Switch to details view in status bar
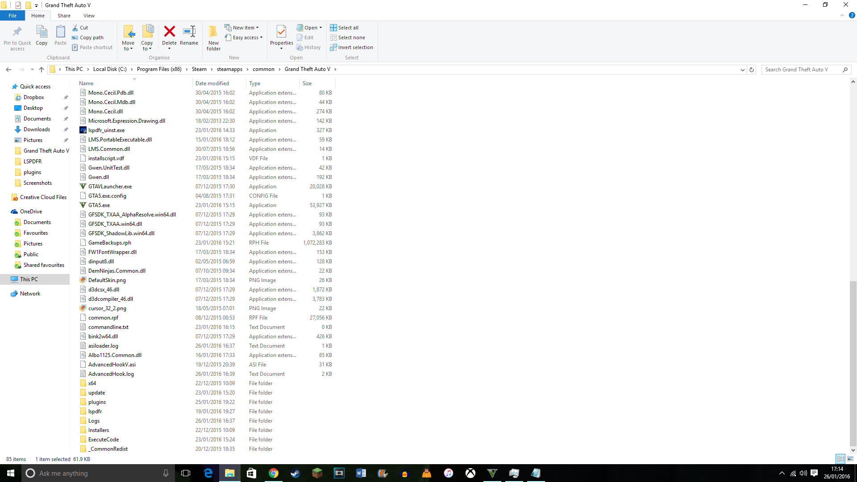The image size is (857, 482). tap(840, 459)
